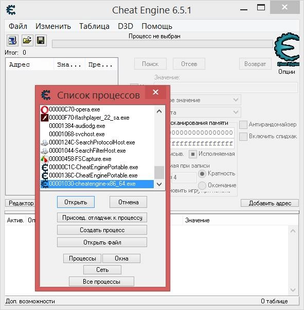Toggle the Исполняемая checkbox
304x310 pixels.
(192, 154)
